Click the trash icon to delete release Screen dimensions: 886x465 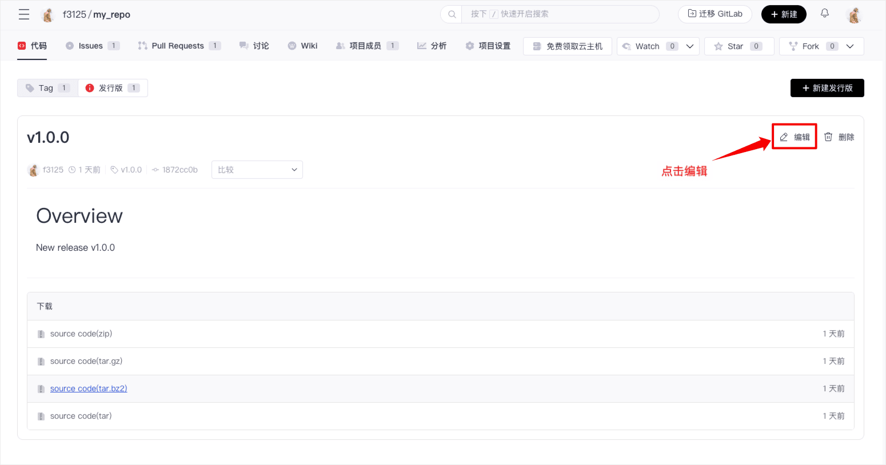click(828, 137)
